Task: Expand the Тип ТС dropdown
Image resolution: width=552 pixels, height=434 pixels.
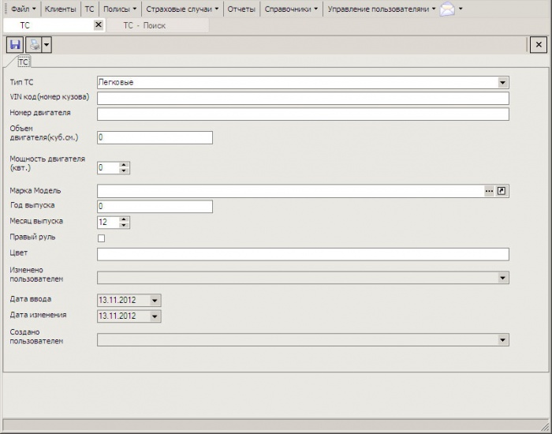Action: tap(502, 82)
